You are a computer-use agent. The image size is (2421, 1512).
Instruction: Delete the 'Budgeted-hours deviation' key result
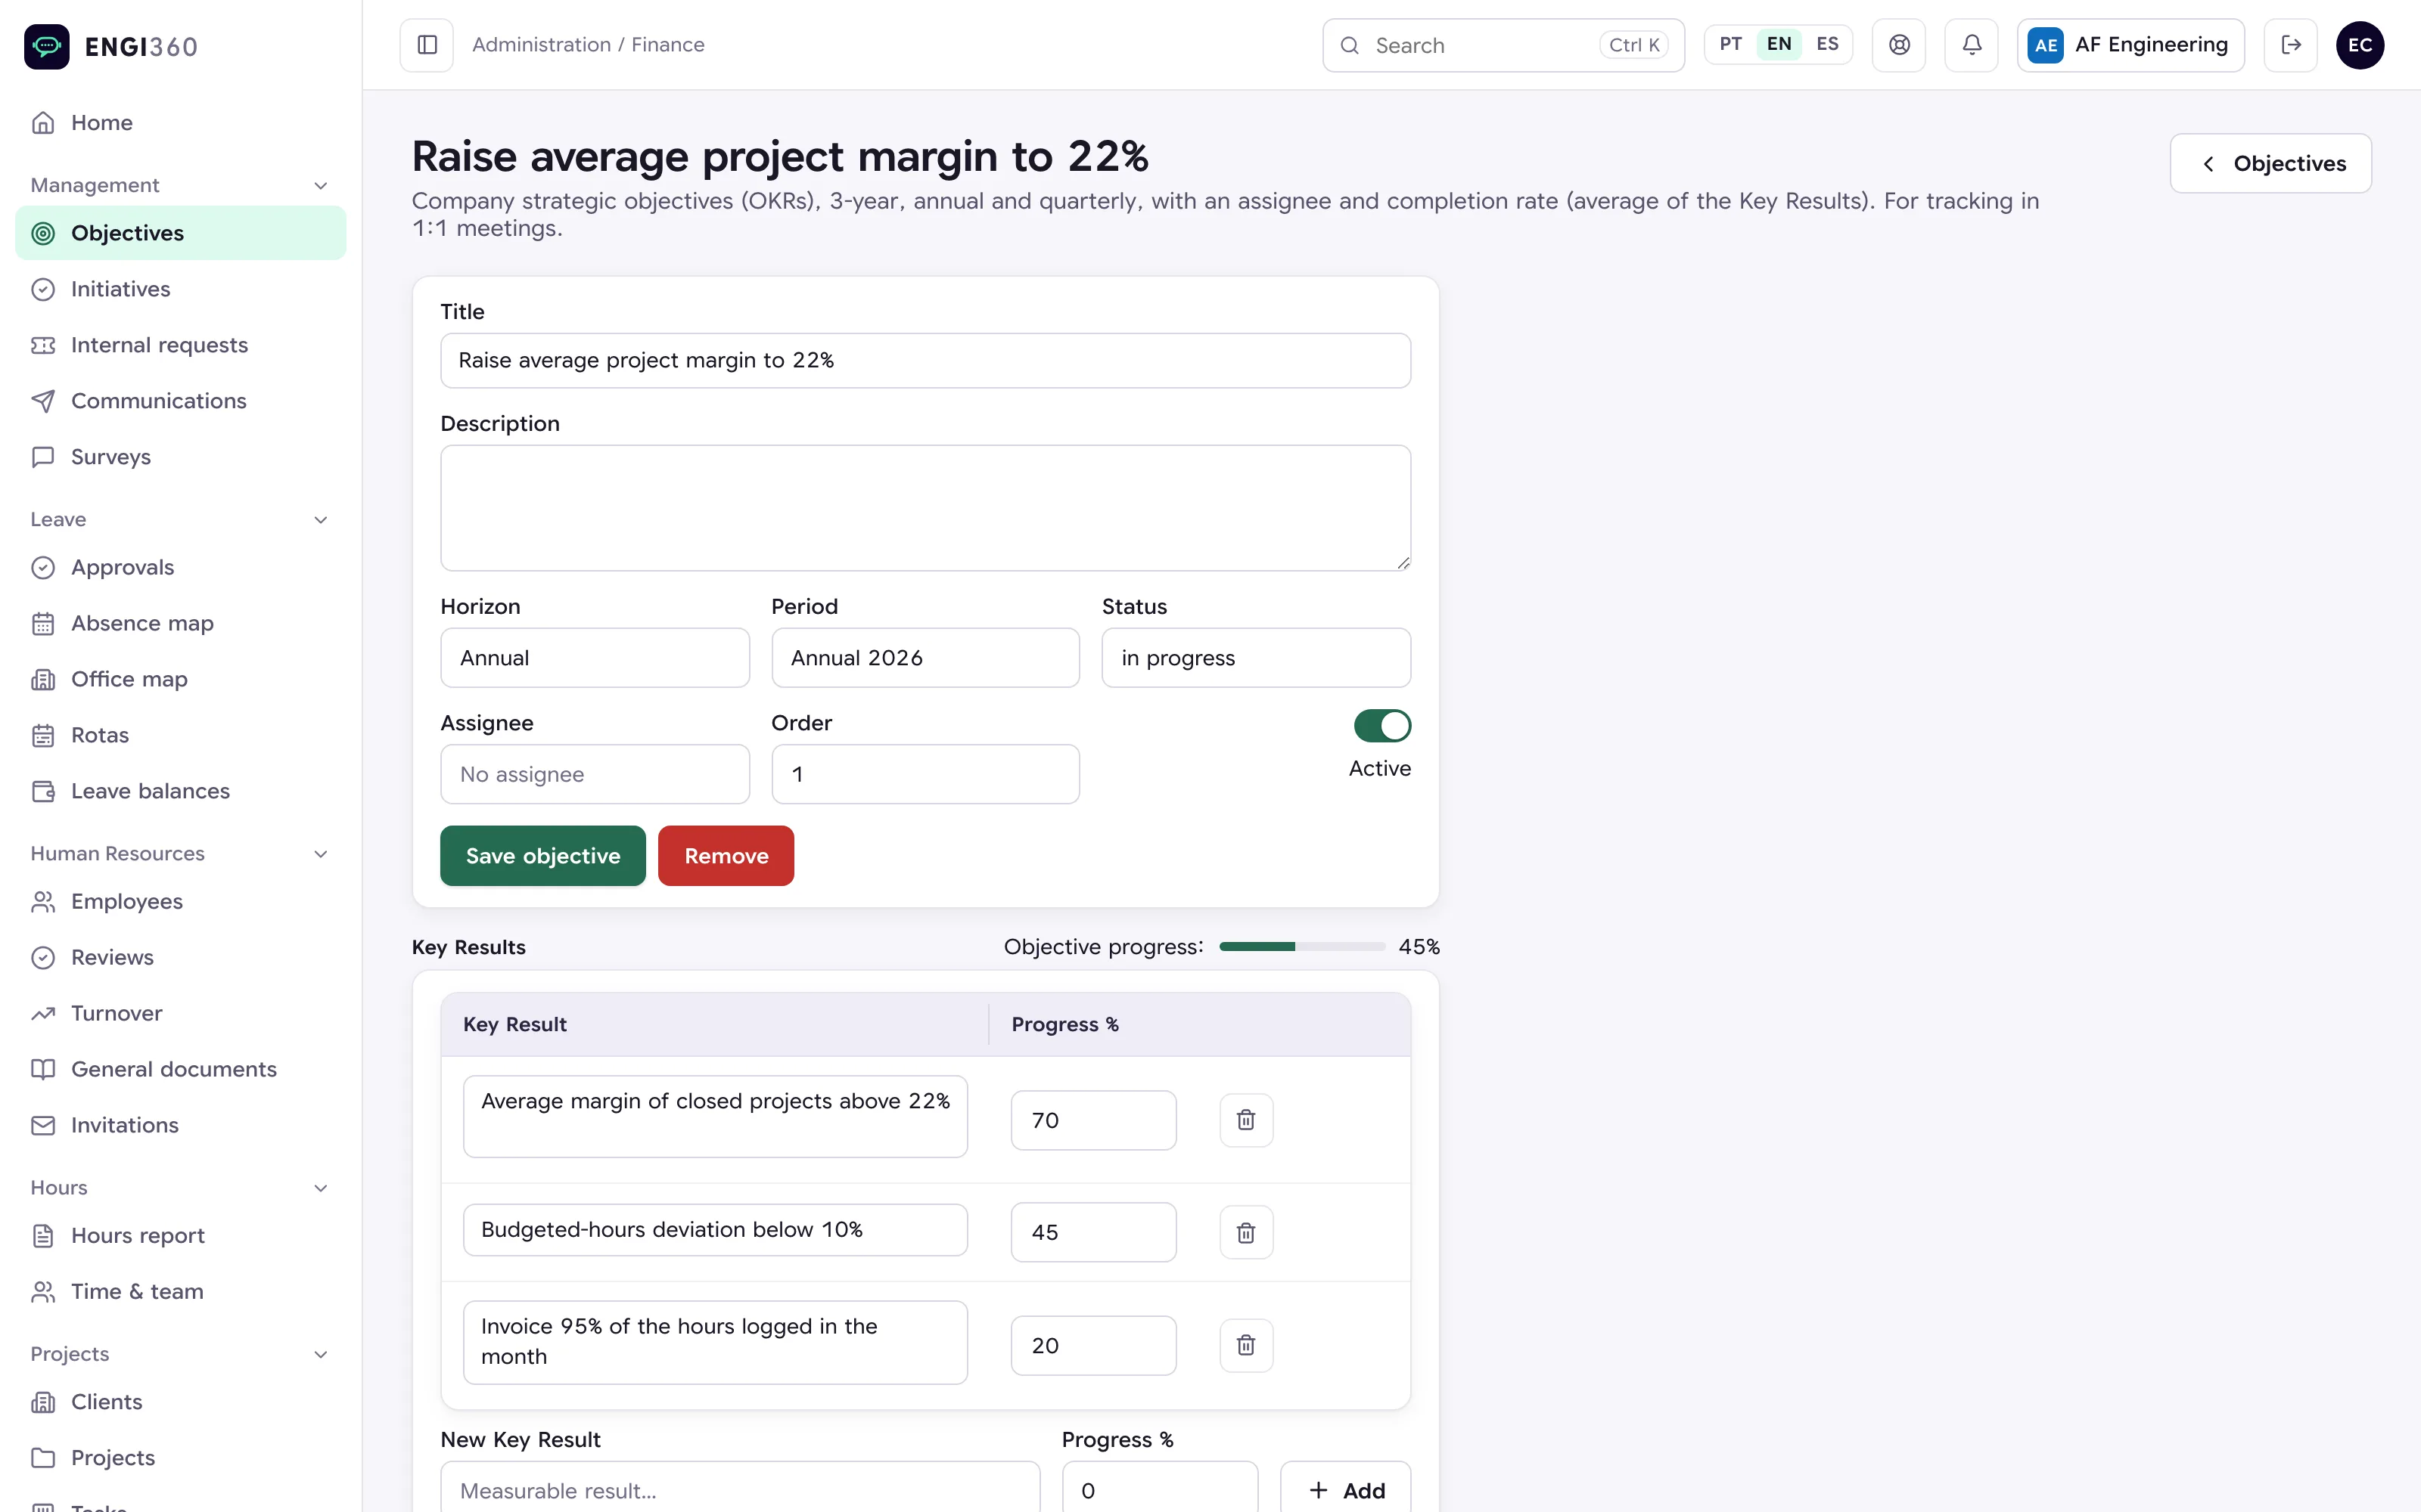(1245, 1232)
